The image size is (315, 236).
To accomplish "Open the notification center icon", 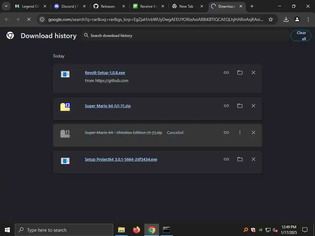I will 305,230.
